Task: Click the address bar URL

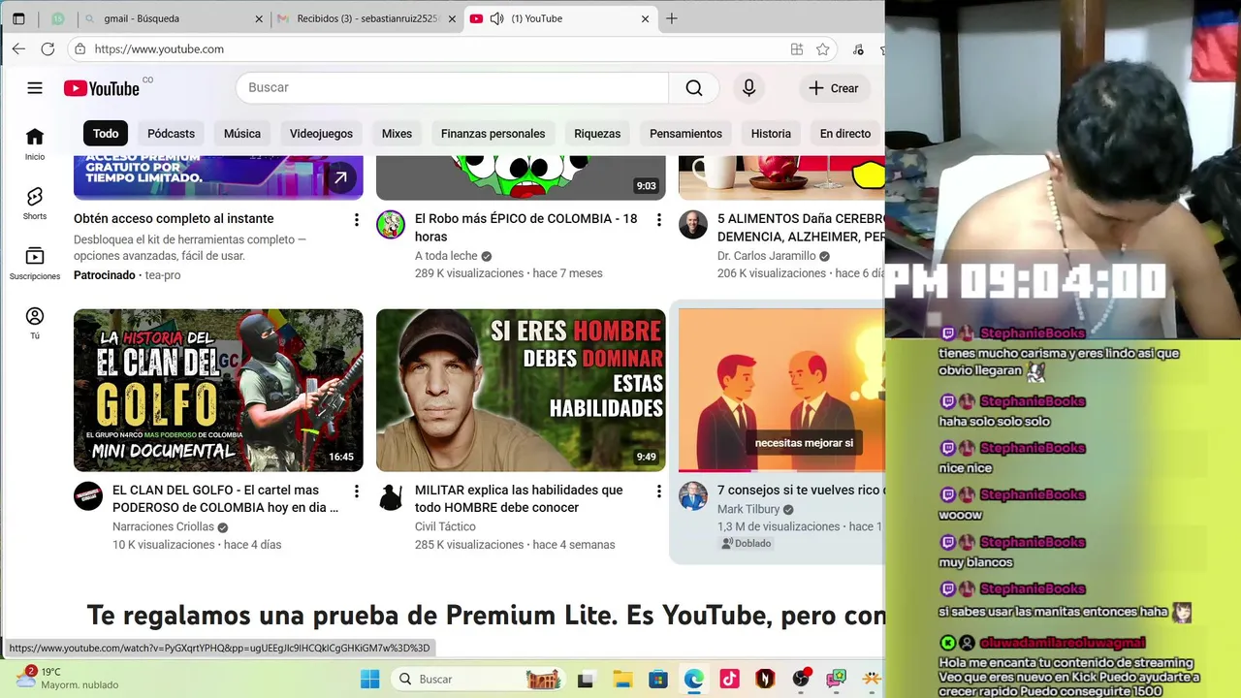Action: [159, 49]
